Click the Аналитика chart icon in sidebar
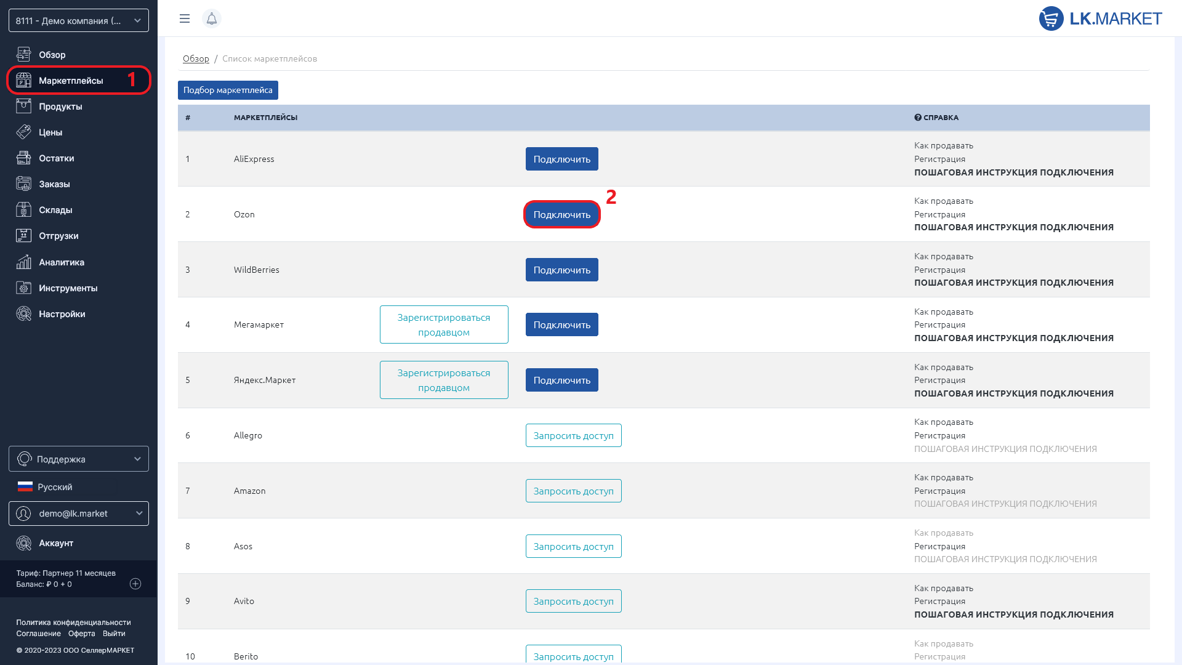Image resolution: width=1182 pixels, height=665 pixels. click(23, 262)
